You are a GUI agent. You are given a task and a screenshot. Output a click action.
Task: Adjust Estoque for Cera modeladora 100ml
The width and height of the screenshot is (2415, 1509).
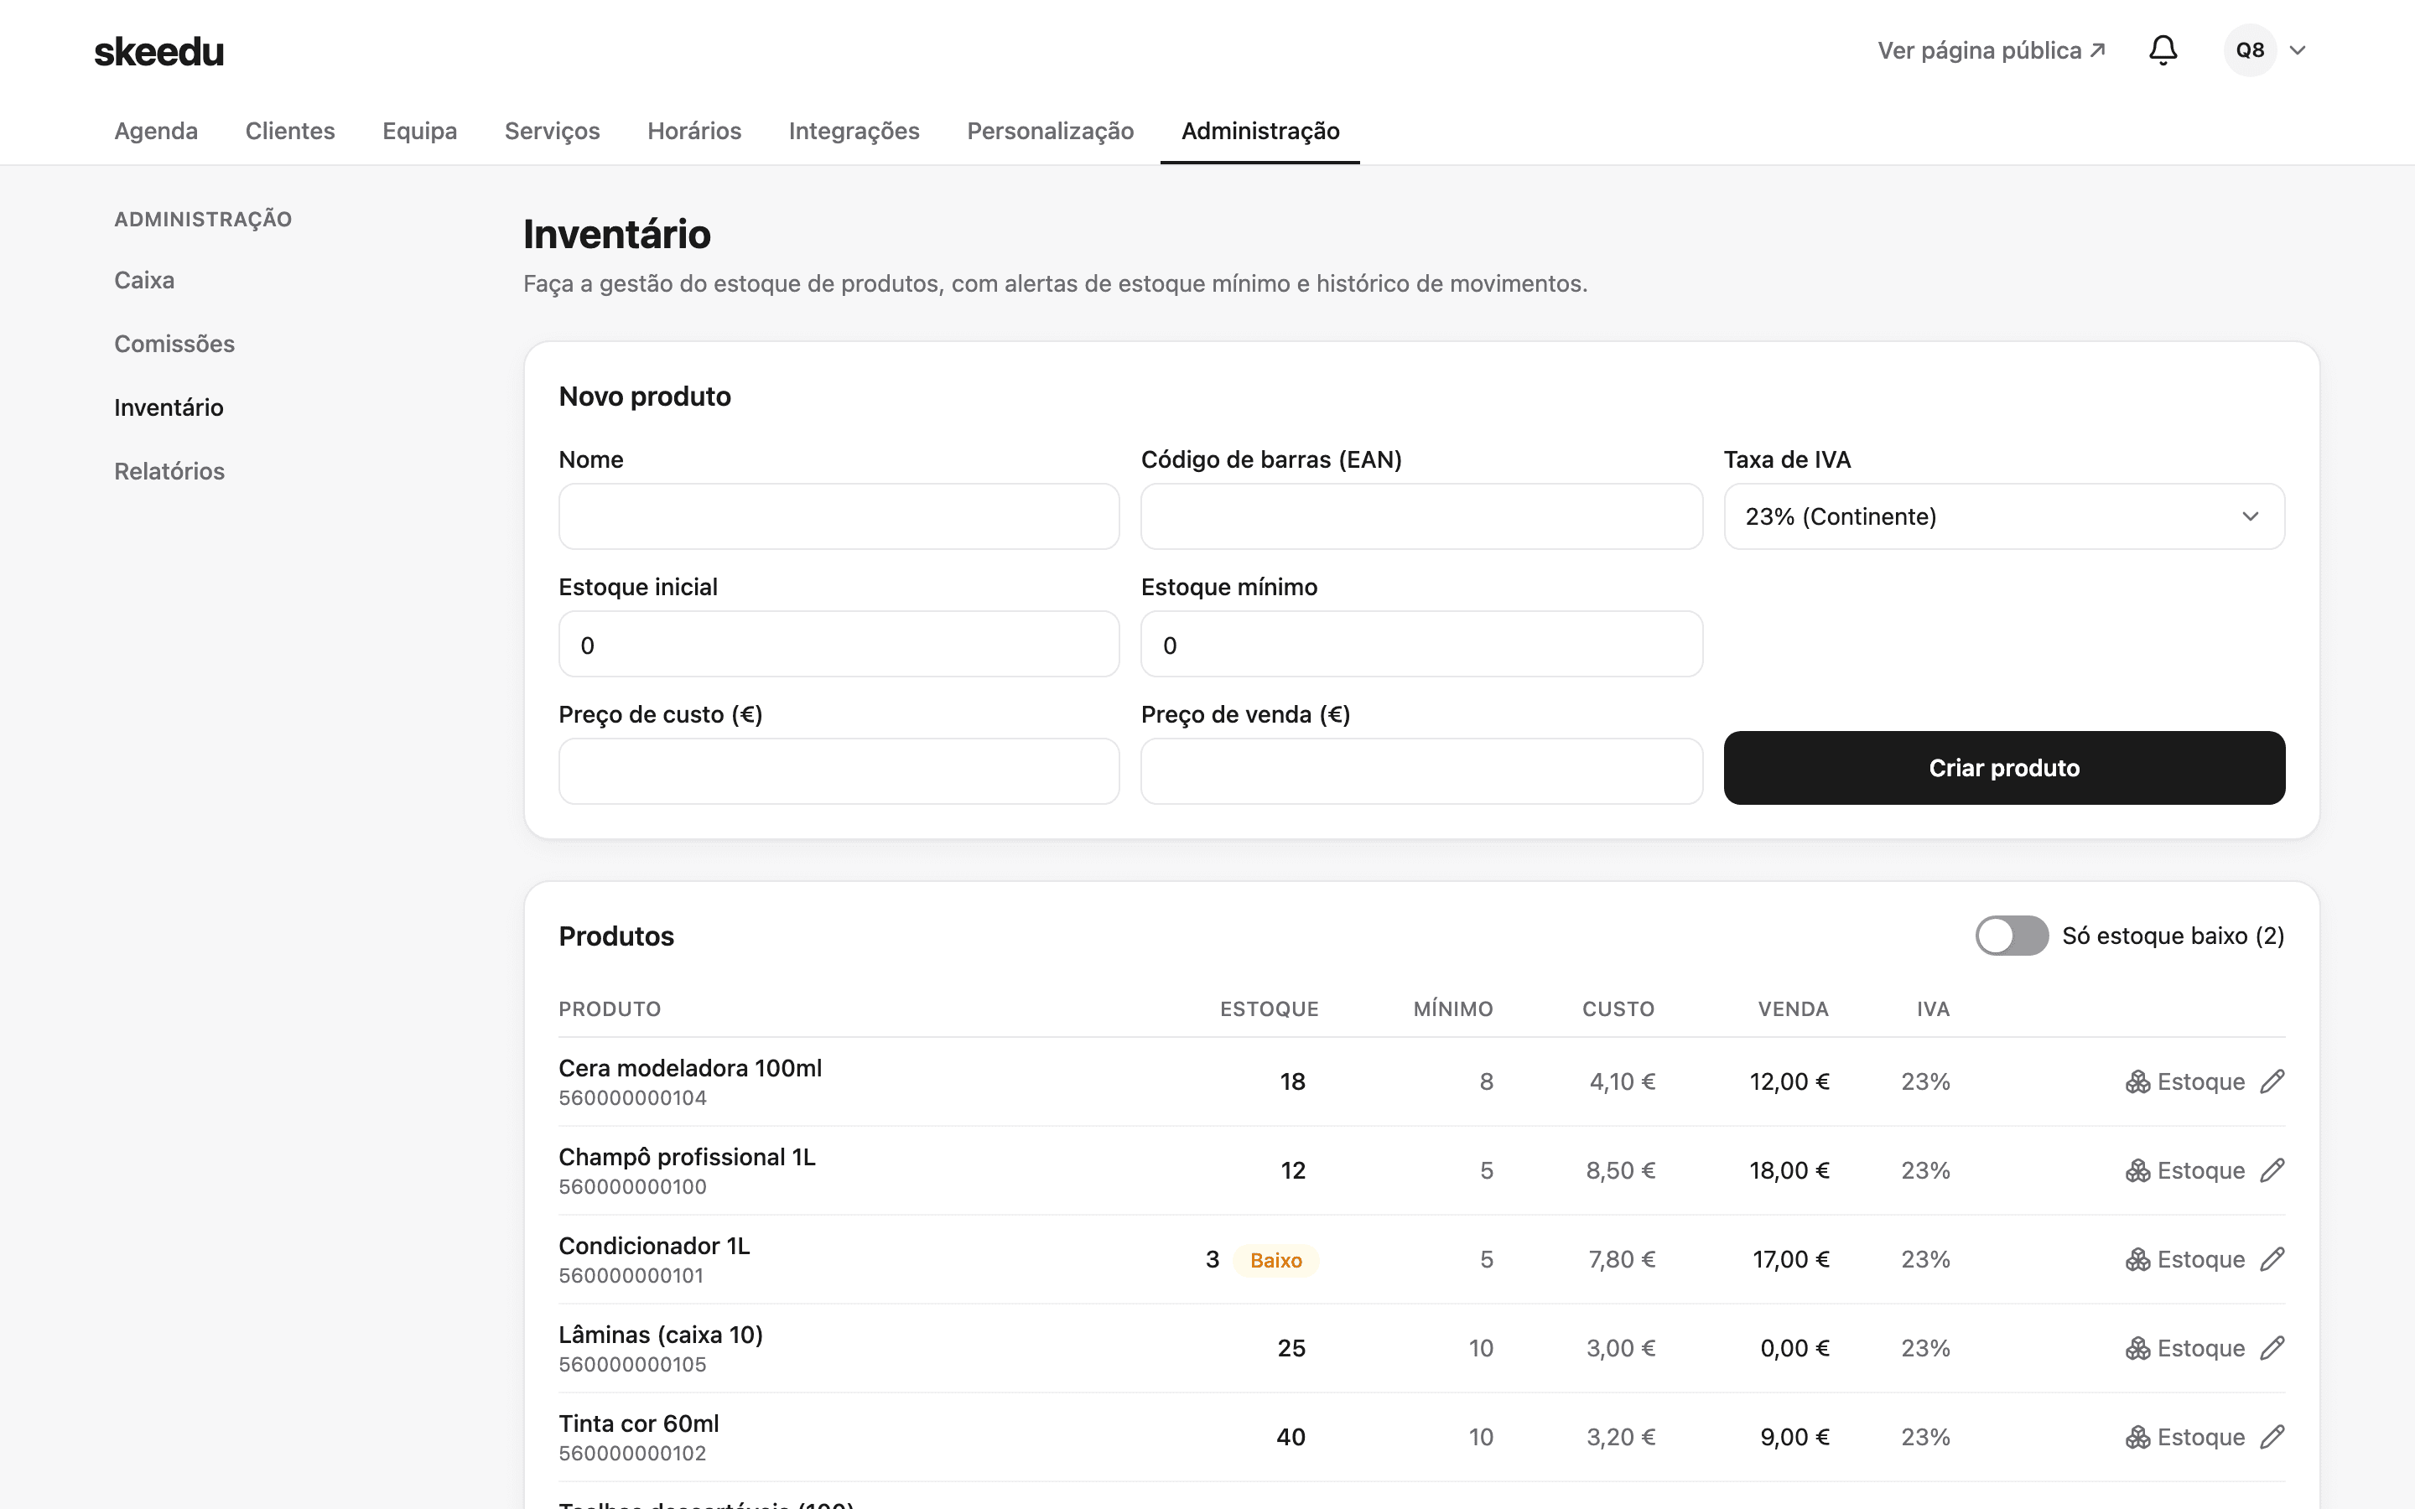(2184, 1081)
